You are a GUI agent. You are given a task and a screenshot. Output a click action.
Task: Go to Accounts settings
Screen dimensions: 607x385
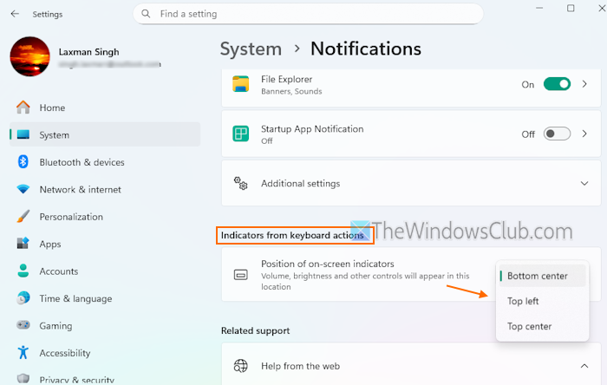pos(105,271)
